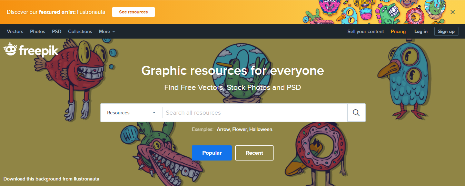Click Download this background from Ilustronauta
Screen dimensions: 465x186
click(51, 179)
